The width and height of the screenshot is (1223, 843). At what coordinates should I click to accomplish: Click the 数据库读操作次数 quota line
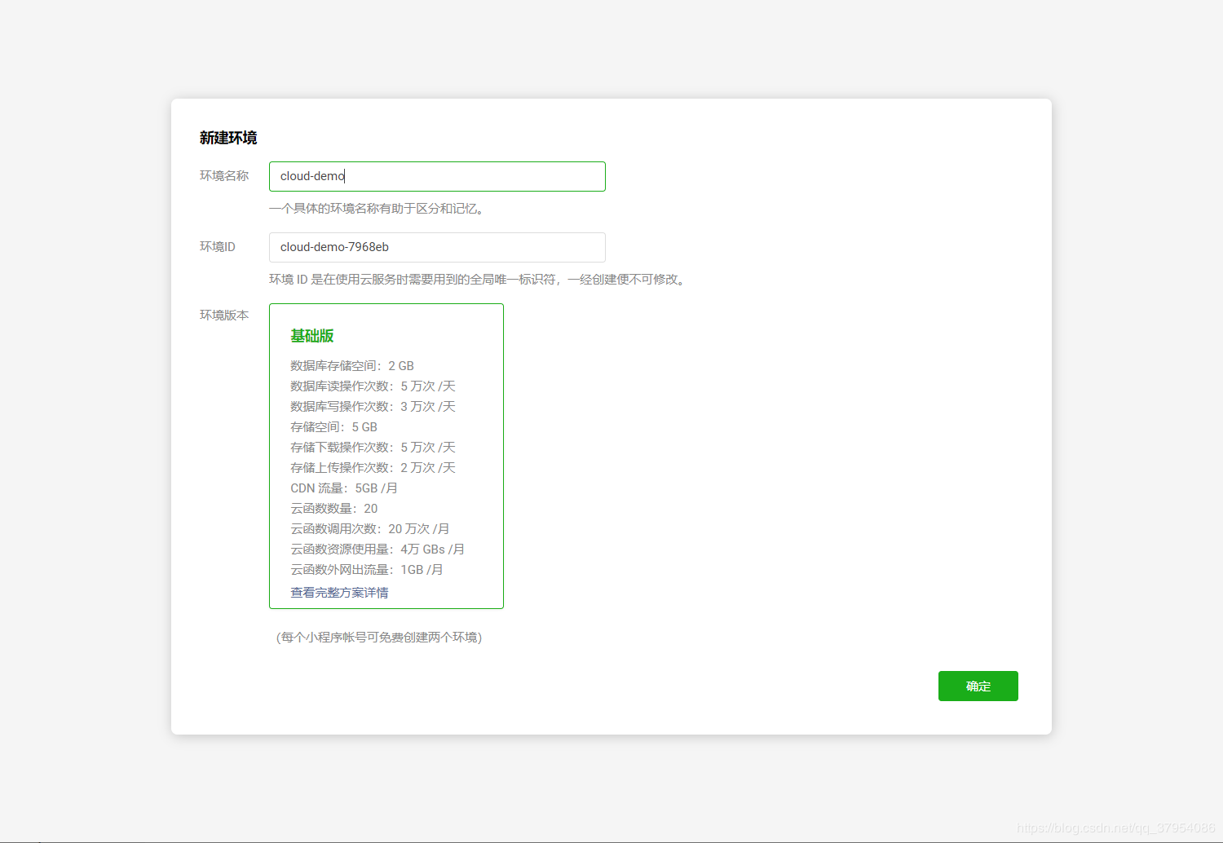(373, 386)
